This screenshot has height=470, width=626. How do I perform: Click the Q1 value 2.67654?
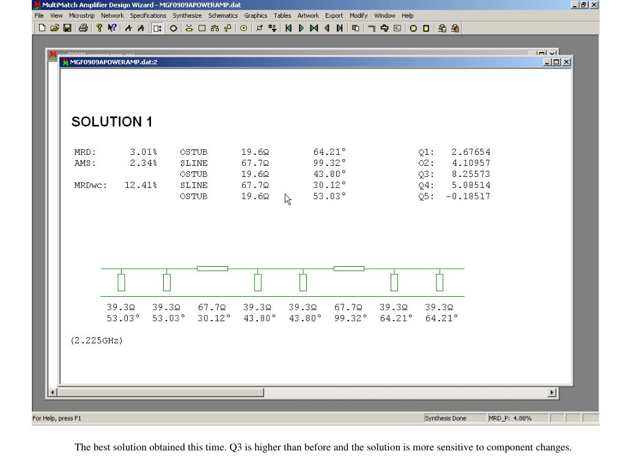point(471,152)
